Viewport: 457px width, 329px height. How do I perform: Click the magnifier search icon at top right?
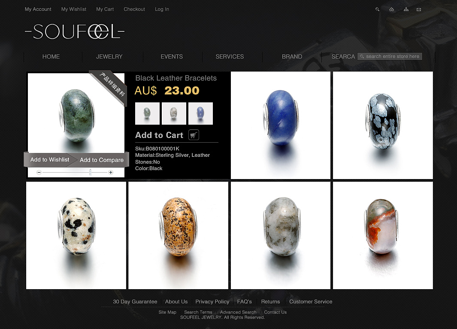(377, 9)
